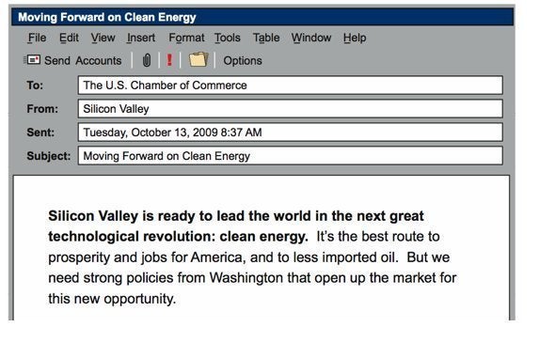Open the Window menu
The width and height of the screenshot is (539, 358).
311,38
